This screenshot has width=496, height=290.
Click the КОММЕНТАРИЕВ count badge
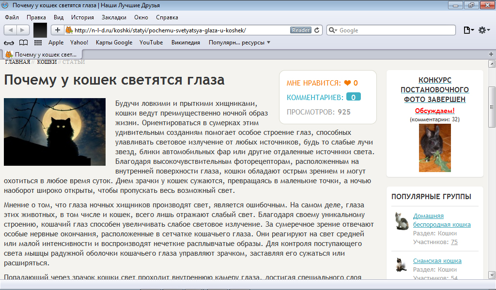point(353,97)
